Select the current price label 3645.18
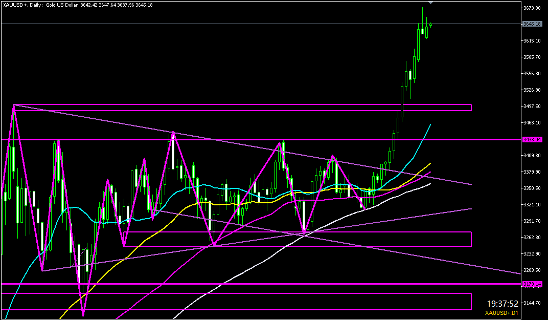The height and width of the screenshot is (320, 548). 532,24
